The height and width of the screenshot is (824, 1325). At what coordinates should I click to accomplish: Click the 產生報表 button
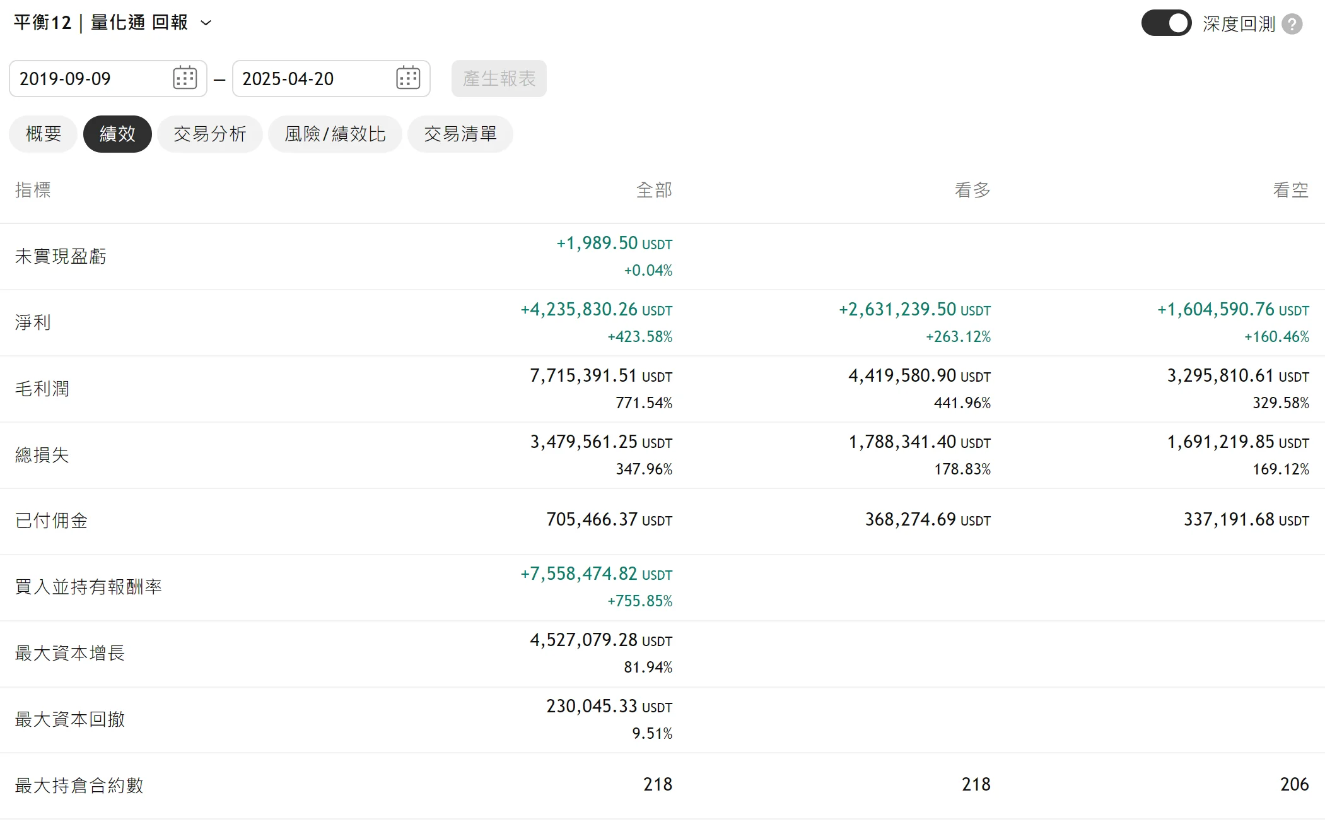point(499,78)
